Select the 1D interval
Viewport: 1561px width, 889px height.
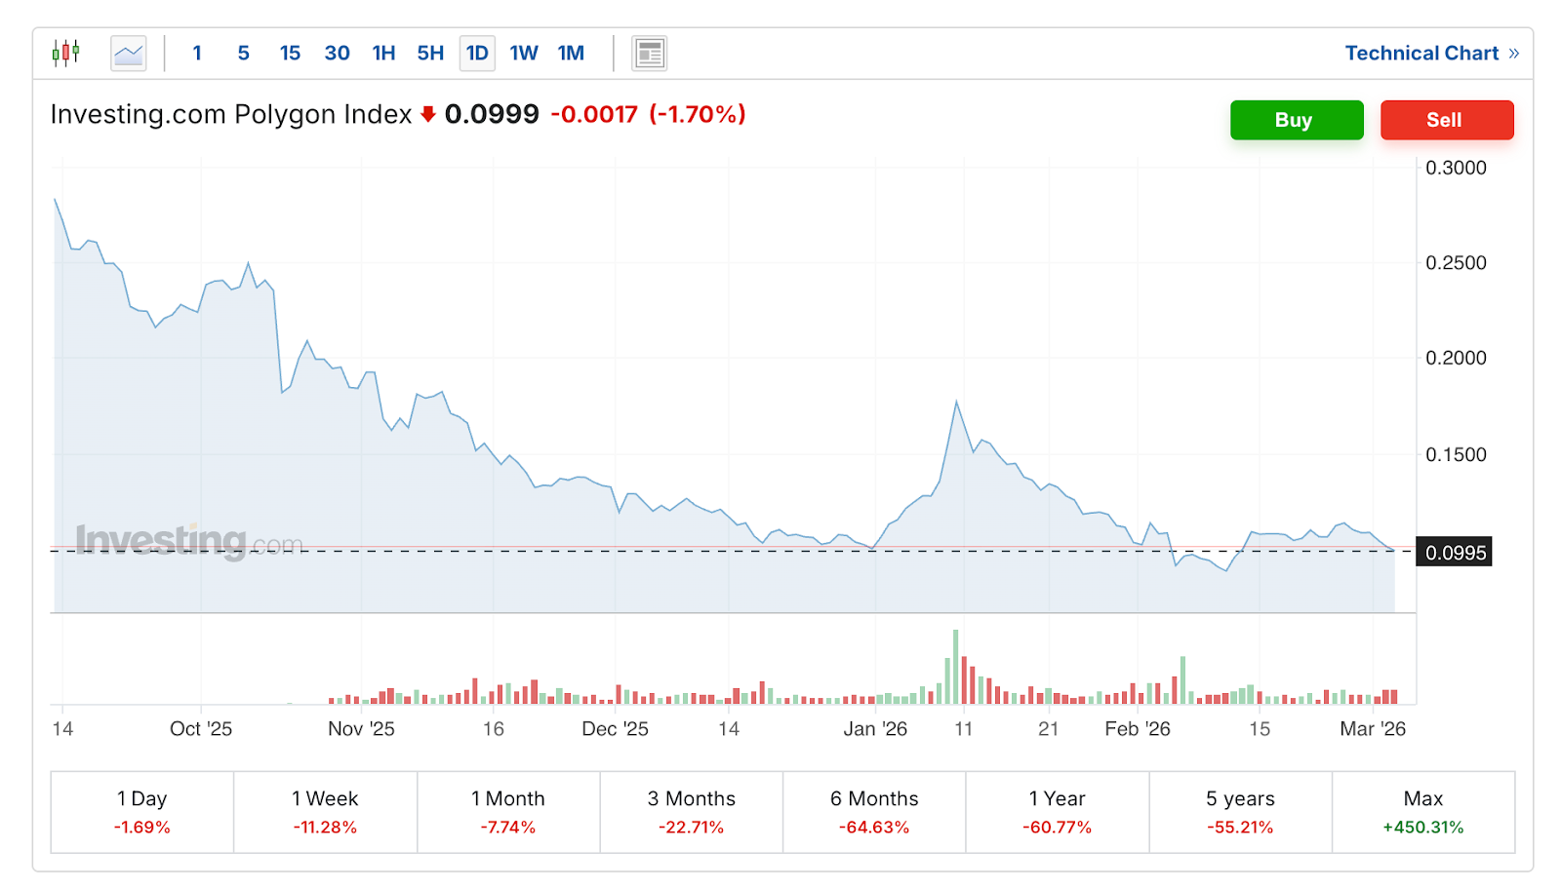(477, 53)
